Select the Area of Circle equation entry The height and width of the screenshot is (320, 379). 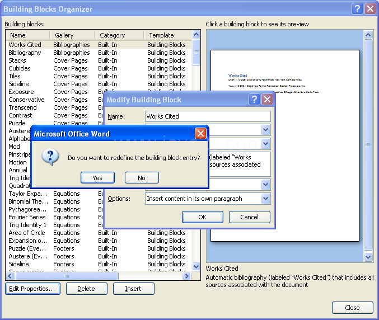[x=99, y=233]
